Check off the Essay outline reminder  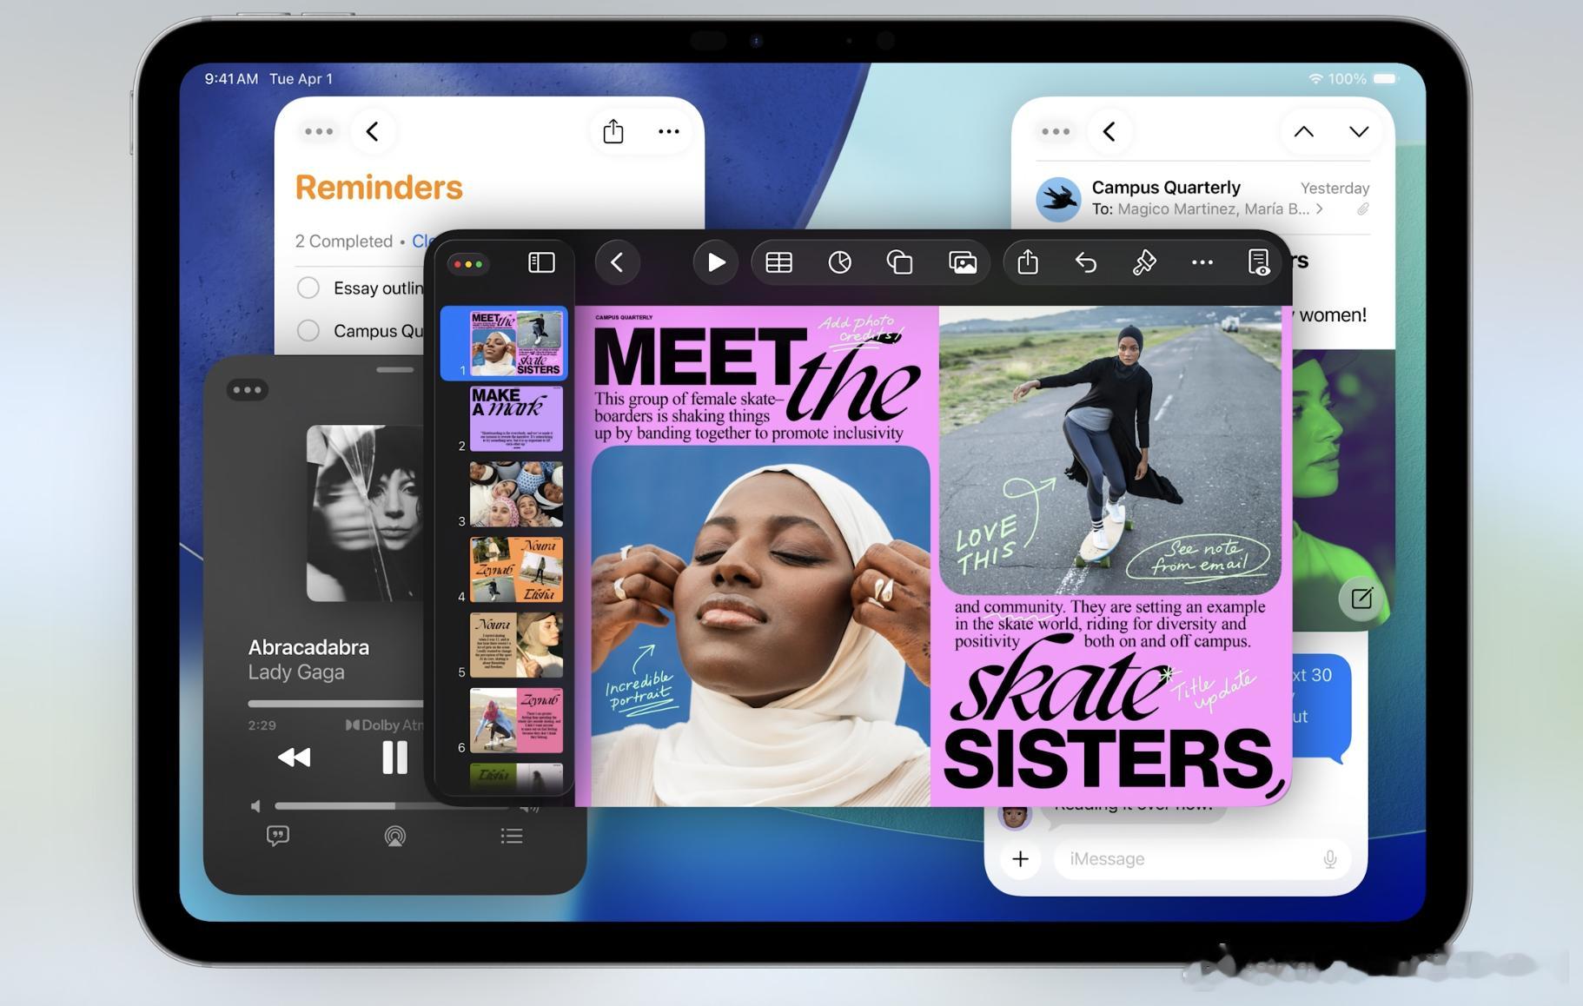[x=308, y=288]
